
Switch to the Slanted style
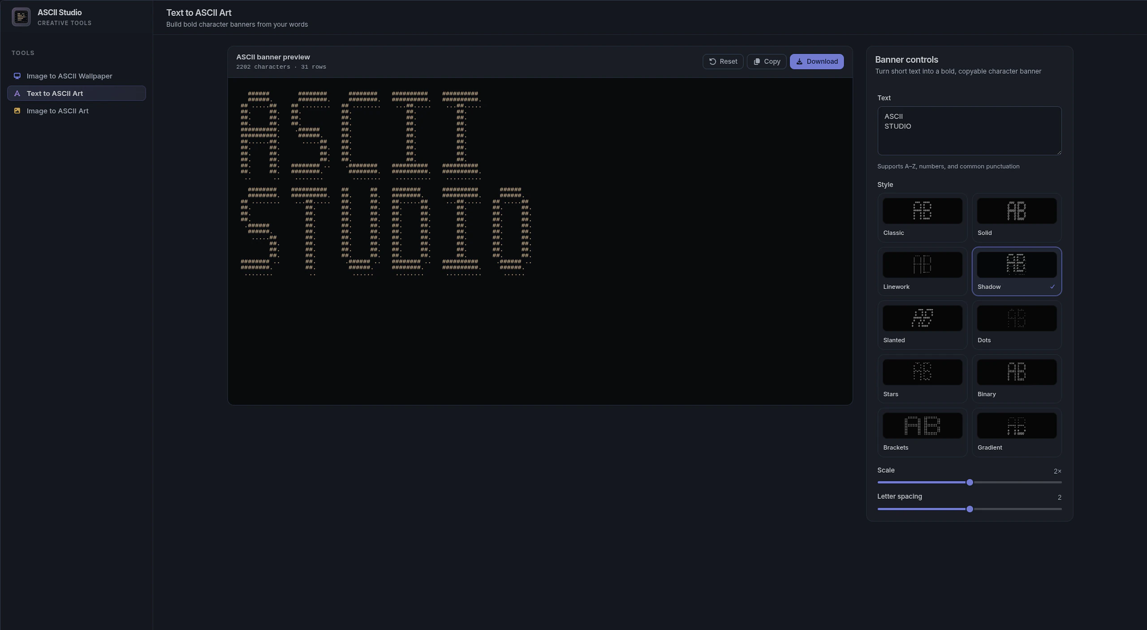[x=922, y=325]
